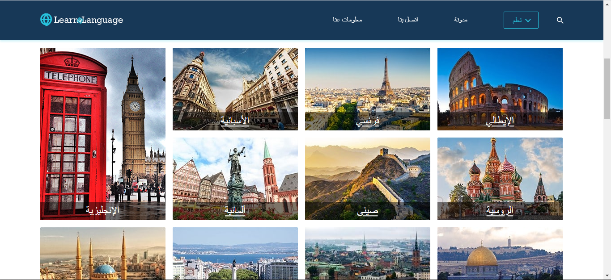The image size is (611, 280).
Task: Open the golden Dome of the Rock thumbnail
Action: (x=500, y=253)
